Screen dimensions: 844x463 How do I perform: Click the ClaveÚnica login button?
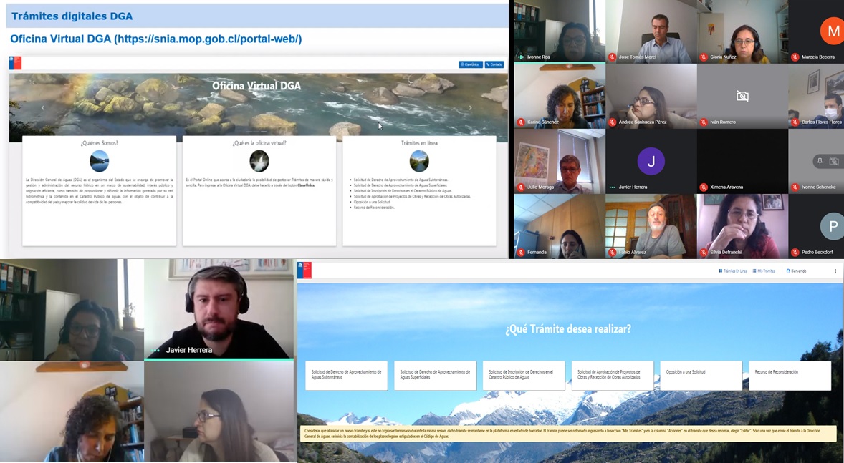tap(471, 64)
